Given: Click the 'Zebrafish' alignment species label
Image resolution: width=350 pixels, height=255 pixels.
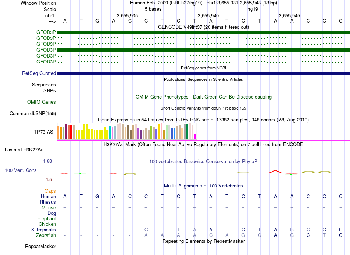Looking at the screenshot, I should pyautogui.click(x=46, y=235).
